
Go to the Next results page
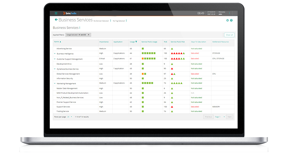(229, 116)
